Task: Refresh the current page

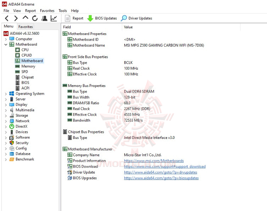Action: tap(35, 18)
